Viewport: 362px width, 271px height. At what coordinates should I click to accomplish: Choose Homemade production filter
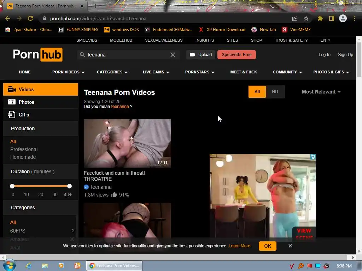point(23,157)
